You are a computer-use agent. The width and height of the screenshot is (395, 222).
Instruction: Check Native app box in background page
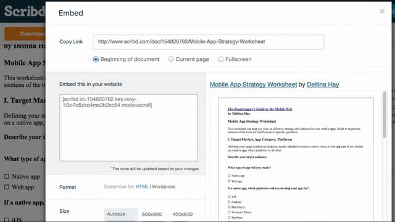(x=7, y=176)
